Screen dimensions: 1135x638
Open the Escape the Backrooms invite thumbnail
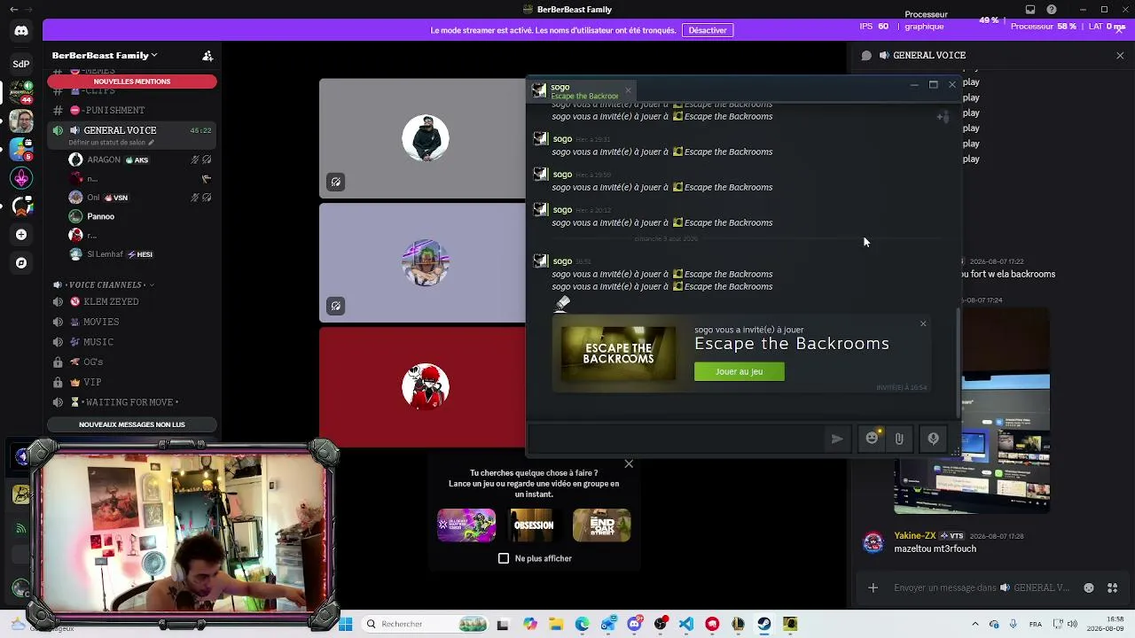pos(618,354)
